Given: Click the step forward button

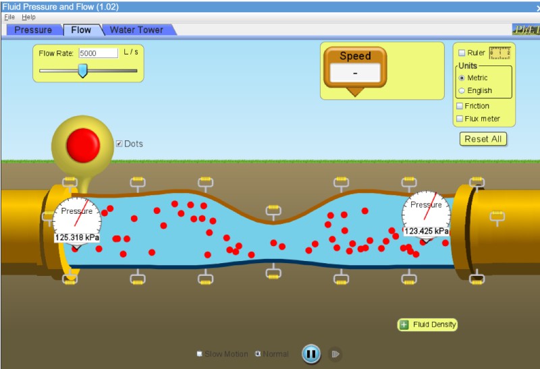Looking at the screenshot, I should pos(334,354).
